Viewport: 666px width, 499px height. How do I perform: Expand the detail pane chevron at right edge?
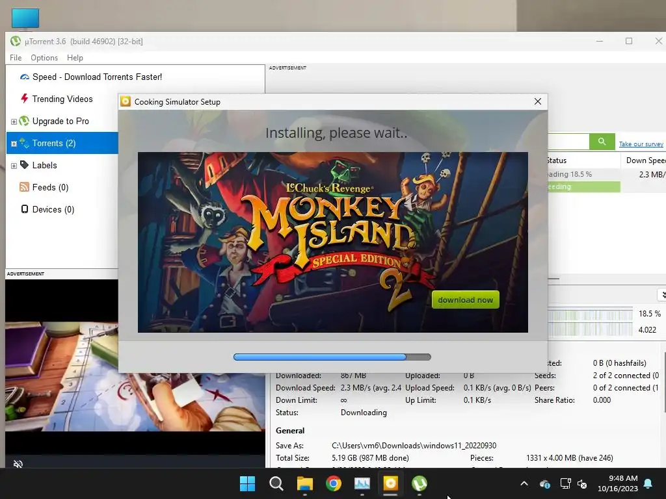[662, 295]
